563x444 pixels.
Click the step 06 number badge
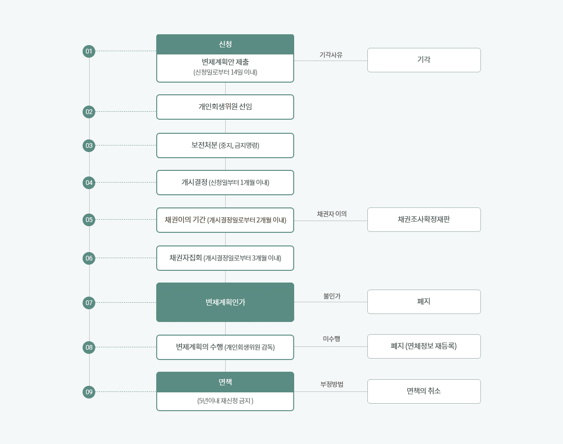89,258
